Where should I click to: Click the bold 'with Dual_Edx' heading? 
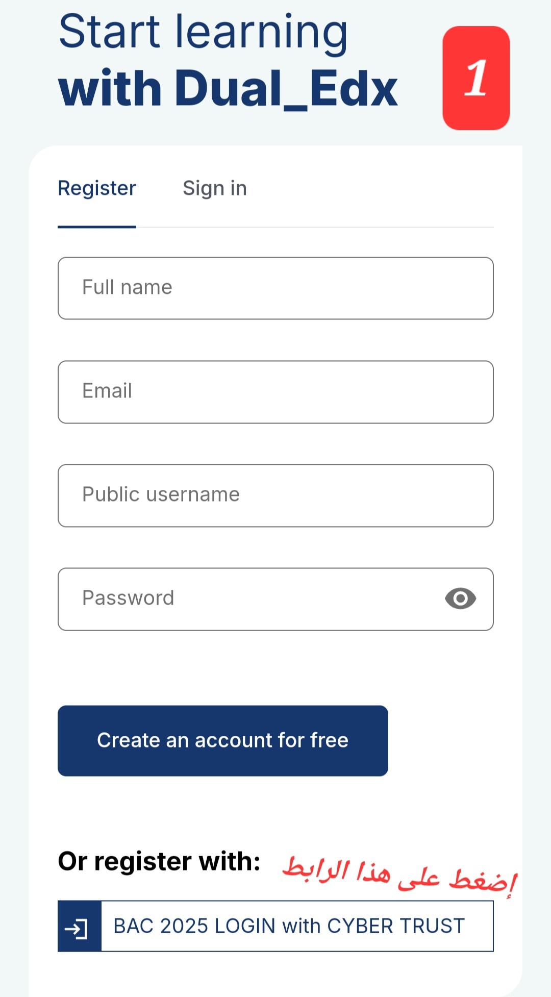pyautogui.click(x=228, y=89)
